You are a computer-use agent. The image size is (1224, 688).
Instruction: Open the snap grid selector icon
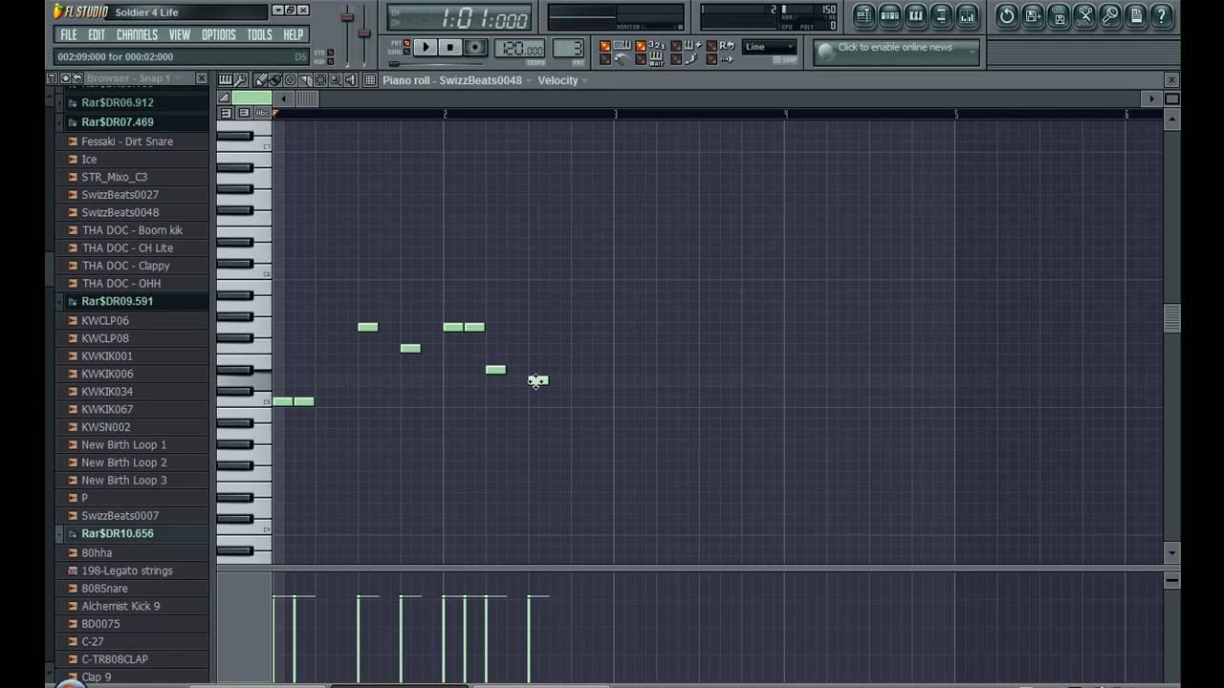click(370, 80)
